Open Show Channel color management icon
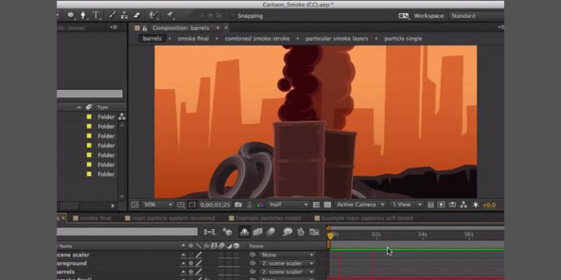561x280 pixels. [261, 205]
